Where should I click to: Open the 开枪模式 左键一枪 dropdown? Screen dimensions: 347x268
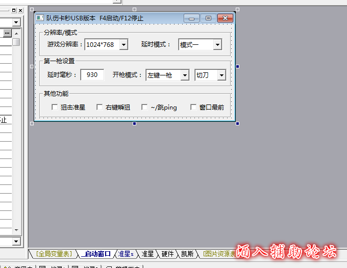point(184,75)
